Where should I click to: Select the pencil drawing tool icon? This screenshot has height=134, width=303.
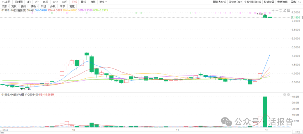point(285,10)
